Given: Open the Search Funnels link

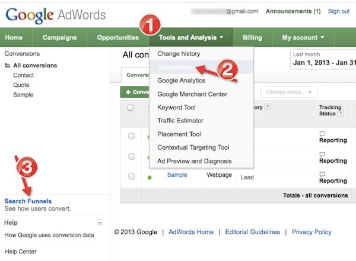Looking at the screenshot, I should (28, 201).
